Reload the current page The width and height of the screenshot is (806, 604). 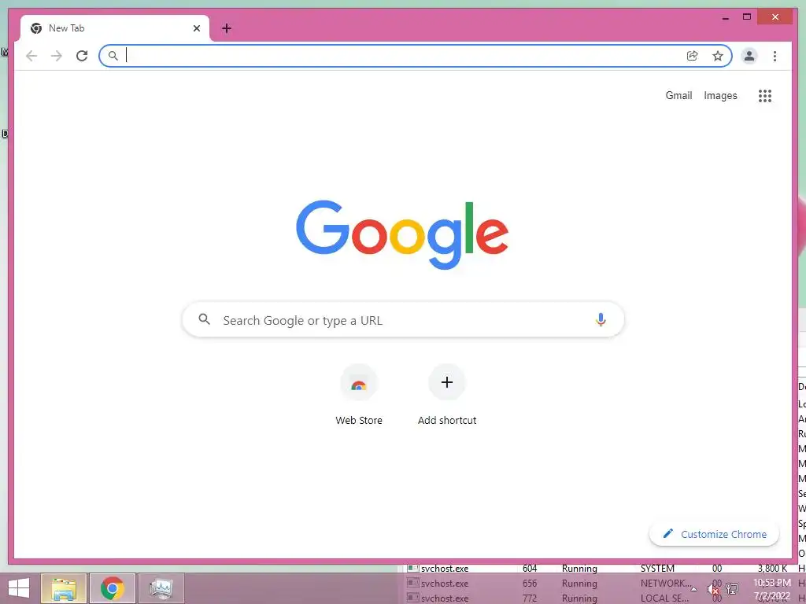point(82,56)
